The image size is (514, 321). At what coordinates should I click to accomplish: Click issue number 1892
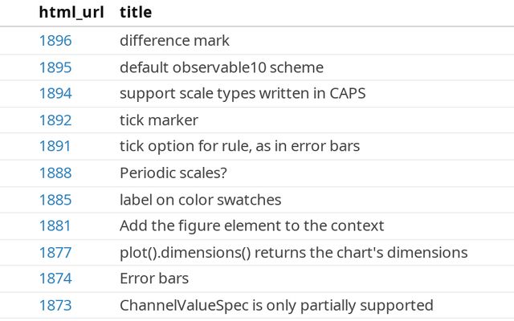pyautogui.click(x=55, y=120)
